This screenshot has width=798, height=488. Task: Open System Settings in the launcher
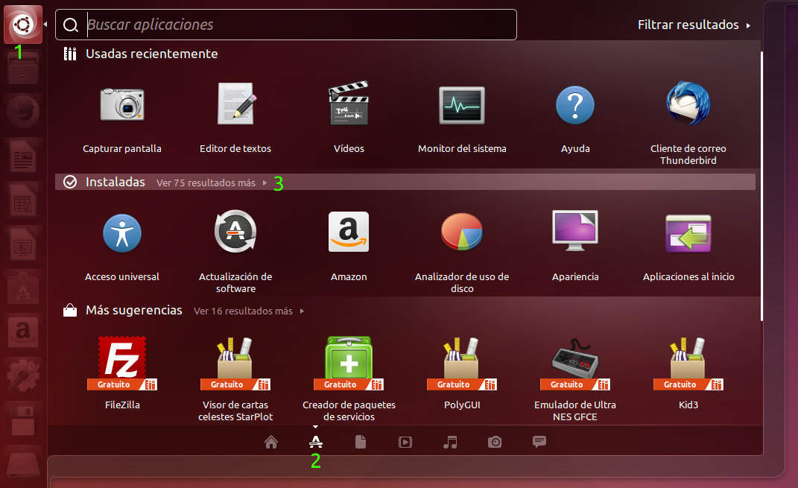(23, 375)
